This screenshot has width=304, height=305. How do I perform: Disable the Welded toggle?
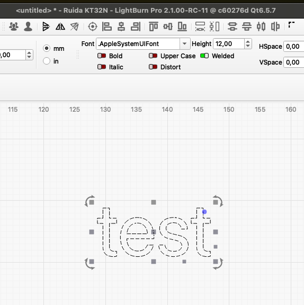pyautogui.click(x=204, y=56)
